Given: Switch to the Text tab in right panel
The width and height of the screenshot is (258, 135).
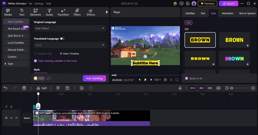Looking at the screenshot, I should (203, 13).
